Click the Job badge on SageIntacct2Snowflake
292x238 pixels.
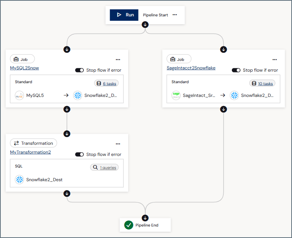179,59
